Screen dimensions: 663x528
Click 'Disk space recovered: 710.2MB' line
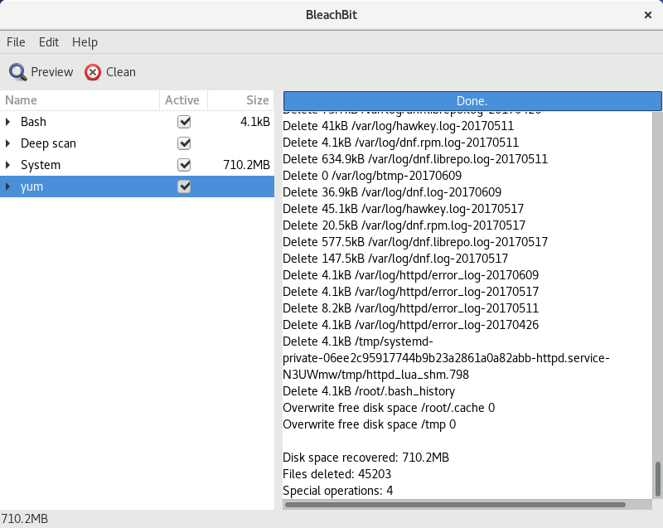(365, 458)
